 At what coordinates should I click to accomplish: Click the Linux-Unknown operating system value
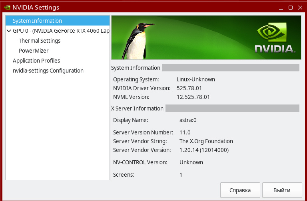[196, 79]
